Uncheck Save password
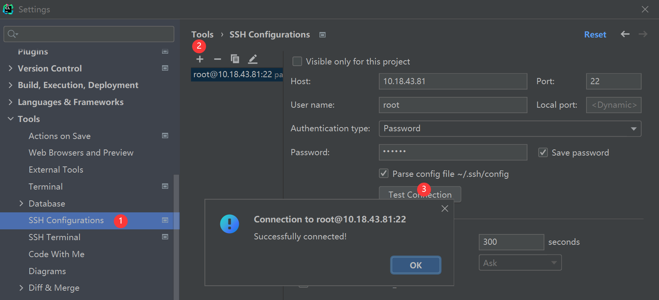The width and height of the screenshot is (659, 300). 543,153
